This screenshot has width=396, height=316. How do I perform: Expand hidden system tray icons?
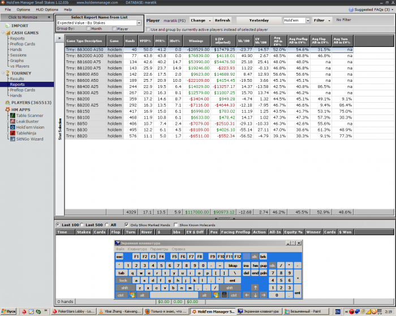[x=346, y=311]
